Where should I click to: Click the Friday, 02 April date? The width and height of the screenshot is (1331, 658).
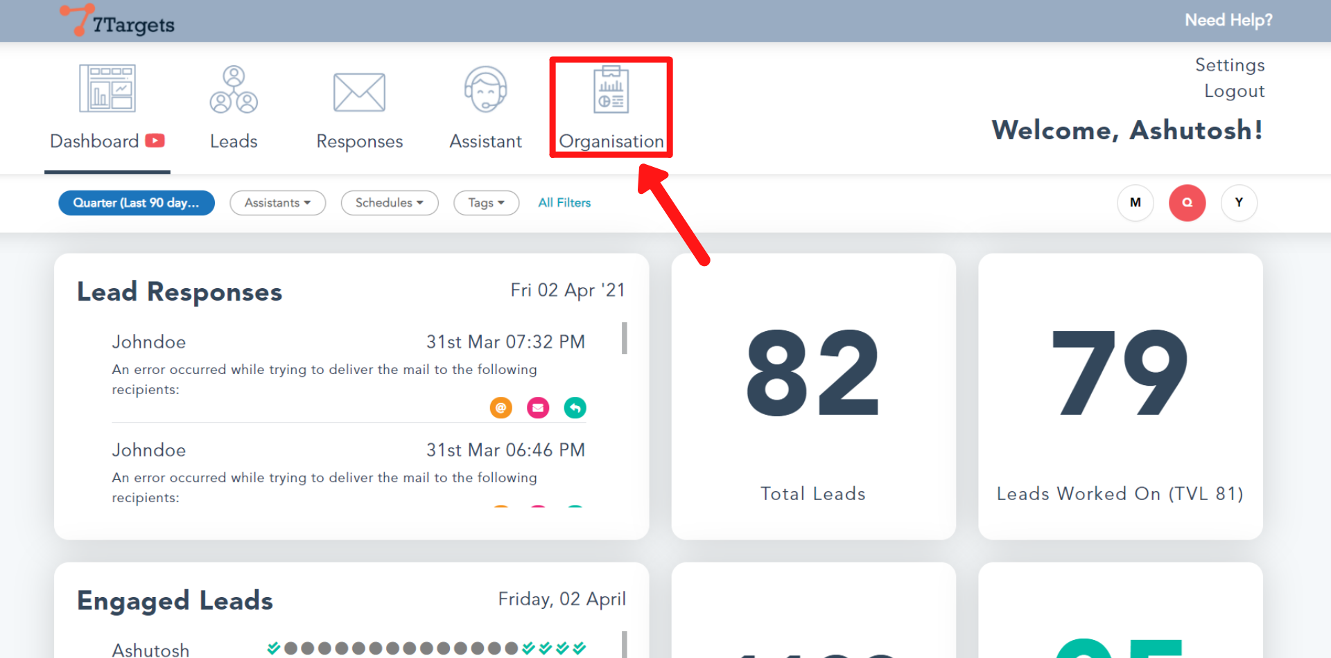[562, 599]
